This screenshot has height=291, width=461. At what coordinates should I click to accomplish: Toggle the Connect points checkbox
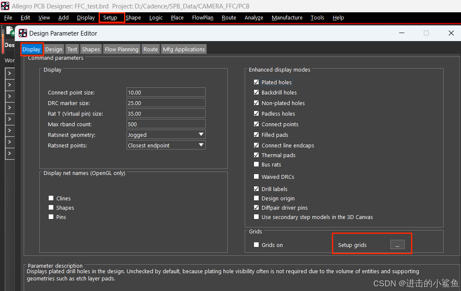pyautogui.click(x=257, y=124)
